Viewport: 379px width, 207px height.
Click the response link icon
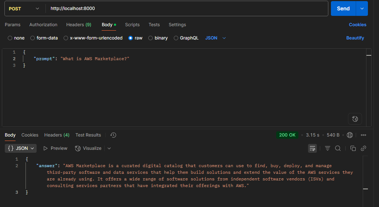click(x=363, y=148)
